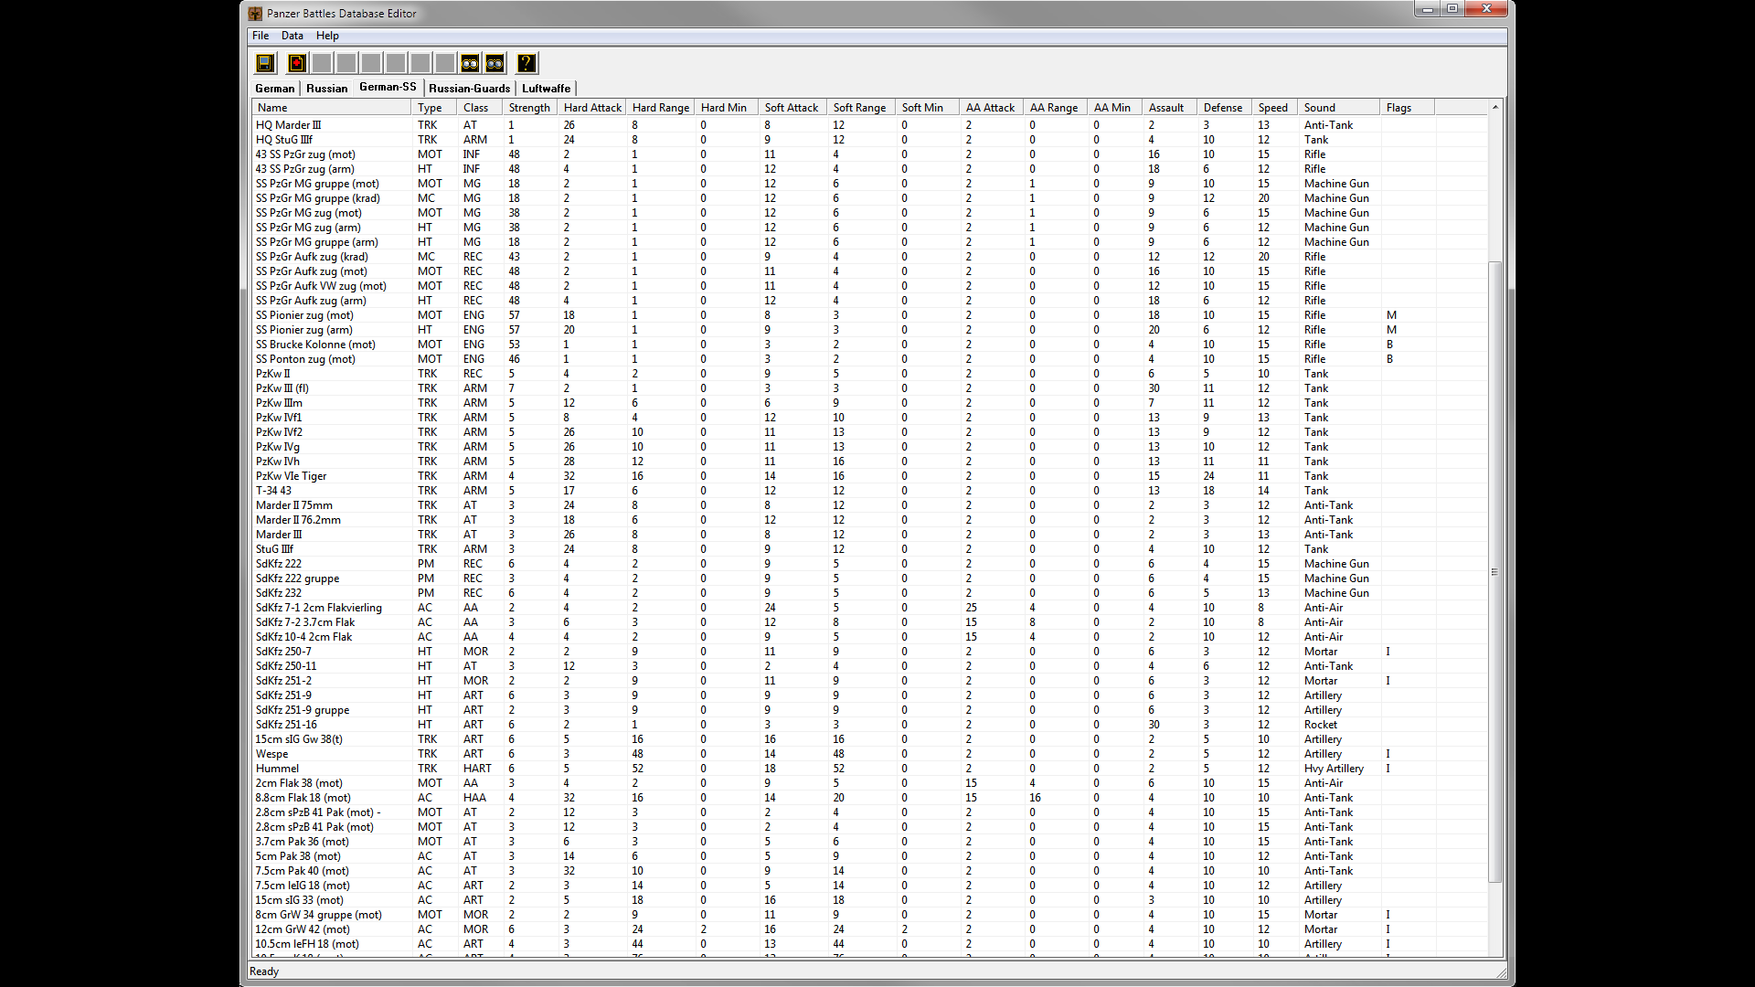Image resolution: width=1755 pixels, height=987 pixels.
Task: Open help with the question mark icon
Action: 526,63
